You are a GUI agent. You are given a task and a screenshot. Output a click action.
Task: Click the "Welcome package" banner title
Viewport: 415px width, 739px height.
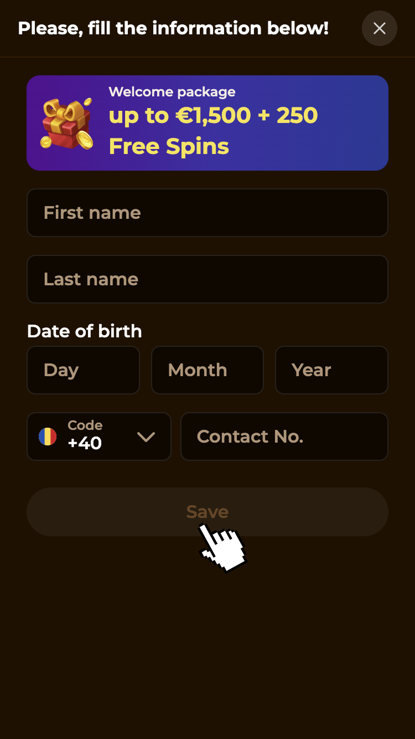[172, 92]
